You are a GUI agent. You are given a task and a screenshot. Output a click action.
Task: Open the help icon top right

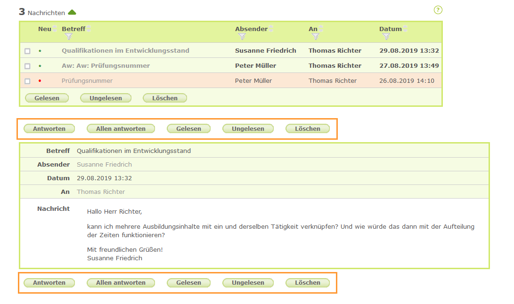(438, 10)
